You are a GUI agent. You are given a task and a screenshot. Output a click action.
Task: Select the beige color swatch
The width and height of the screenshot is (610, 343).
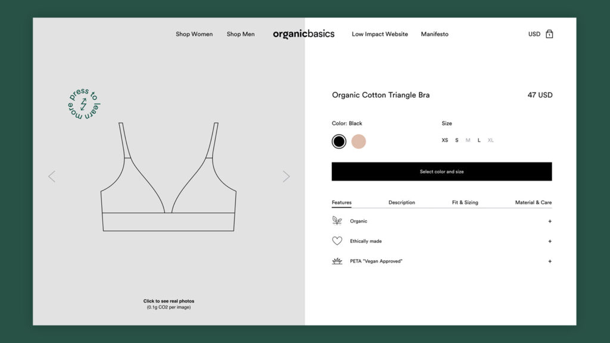(x=358, y=142)
